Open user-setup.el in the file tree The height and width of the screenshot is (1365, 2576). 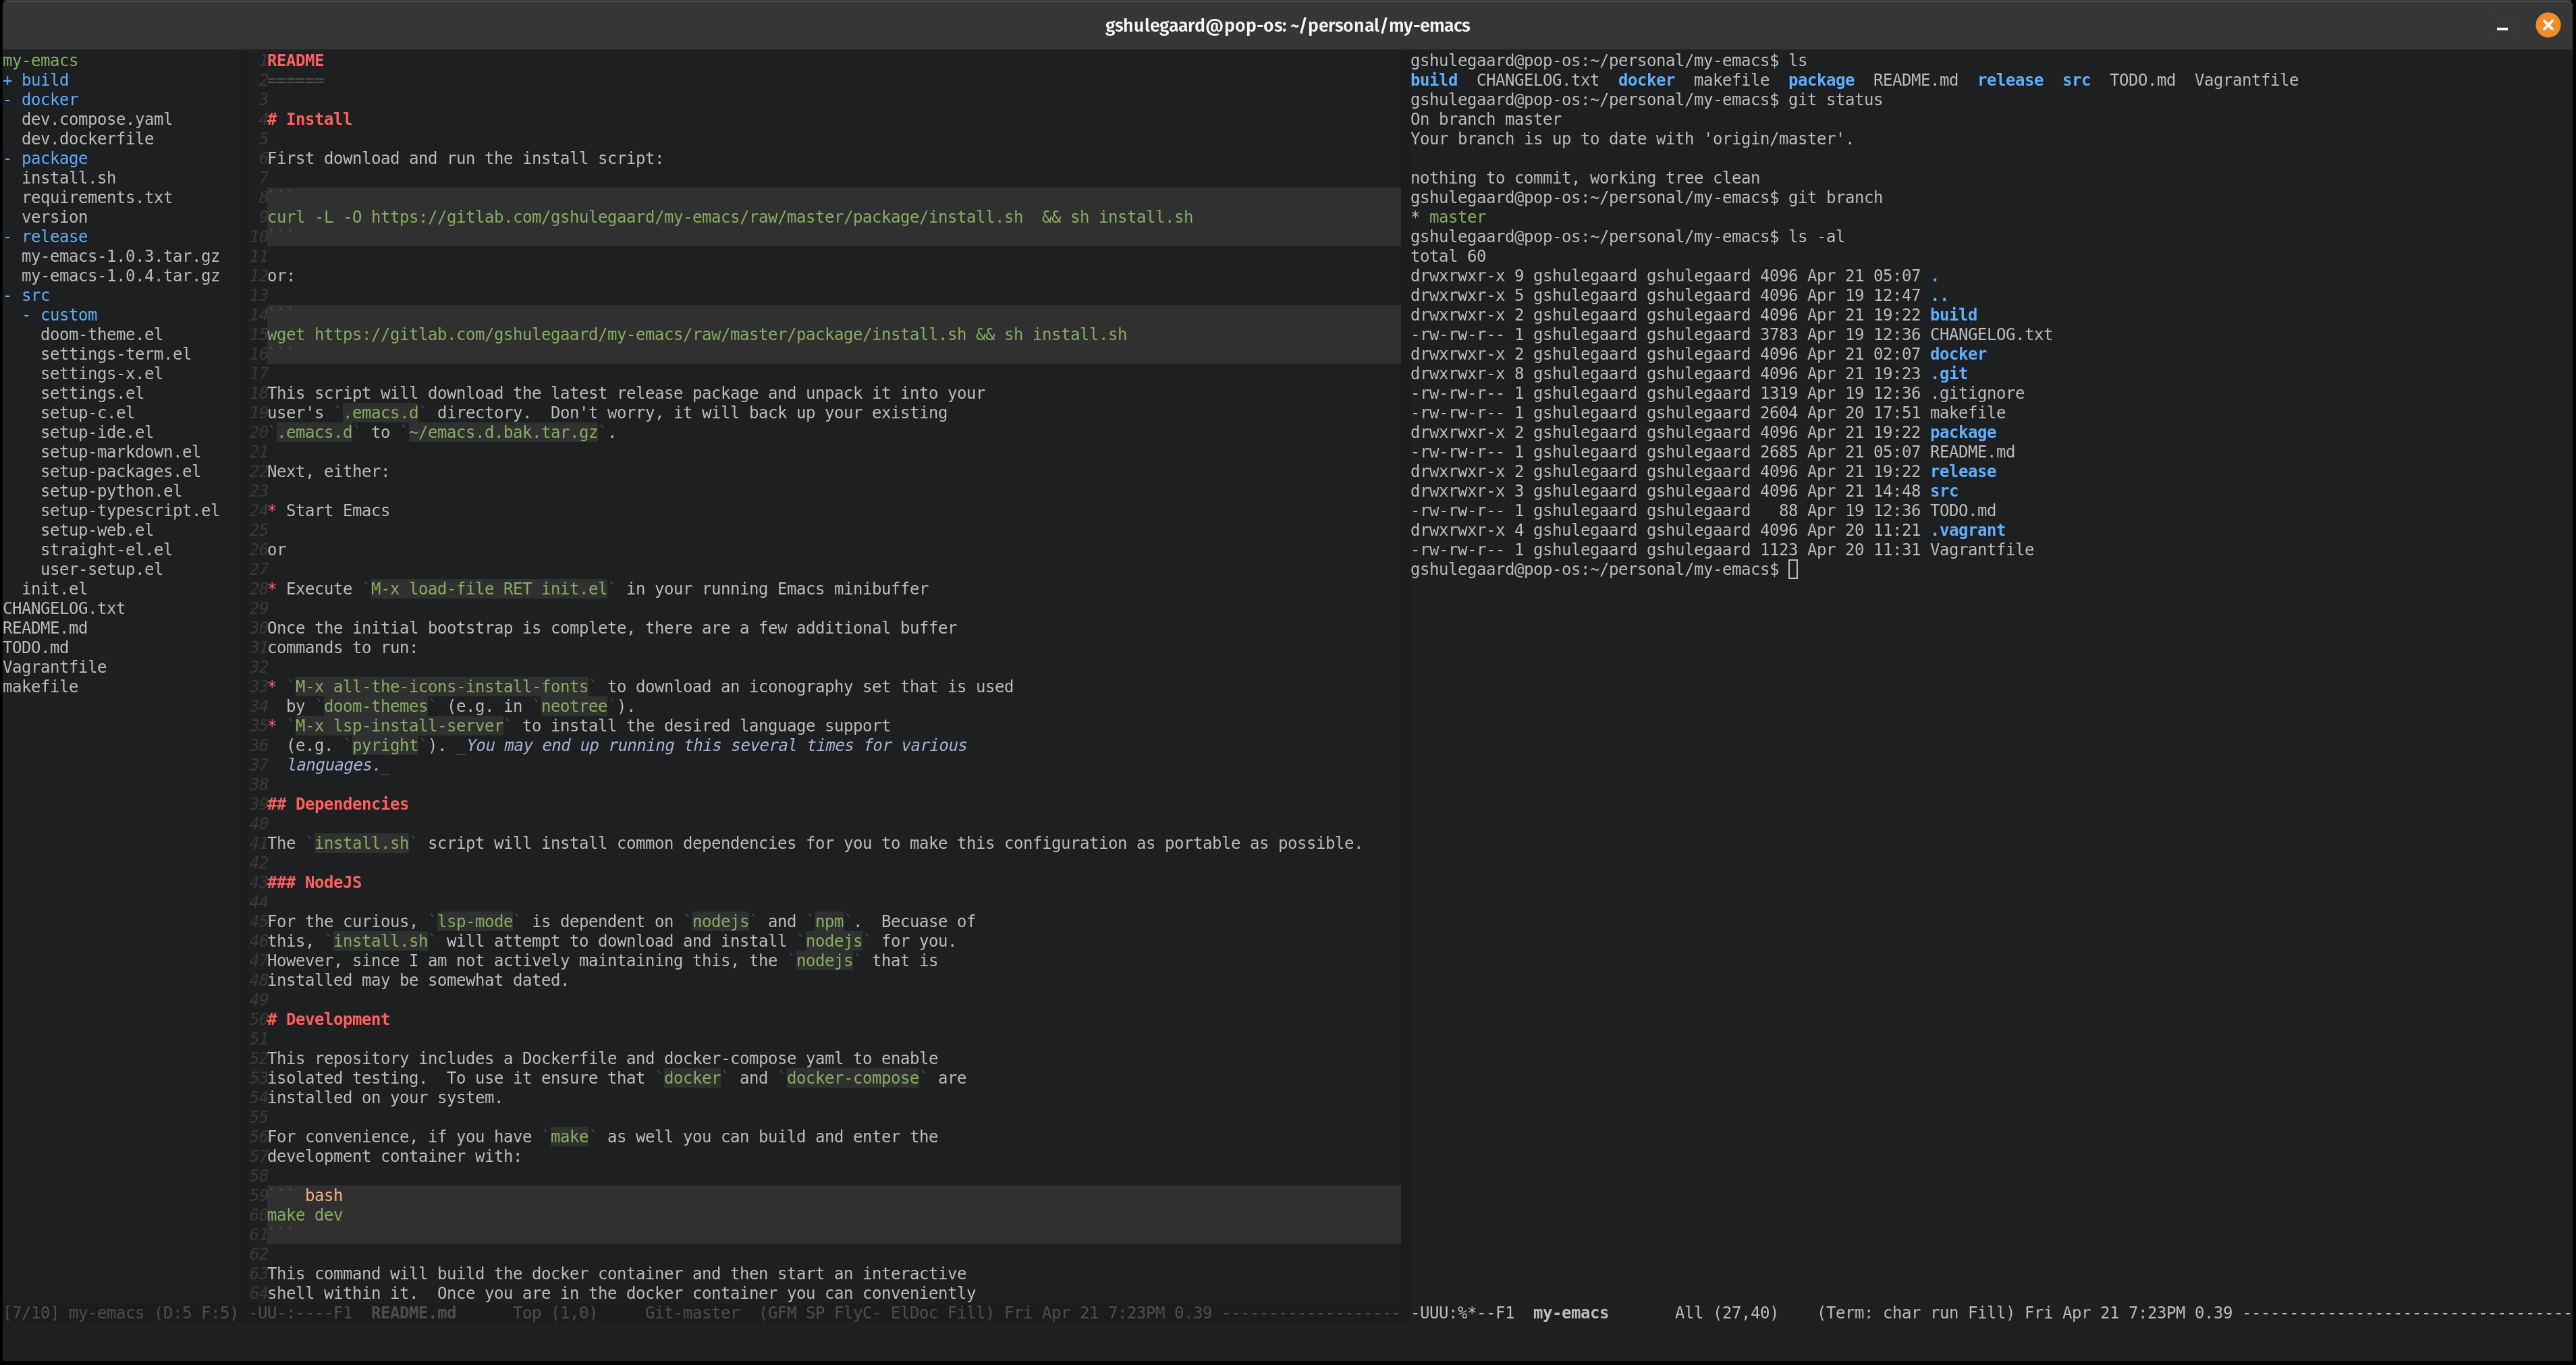point(102,569)
